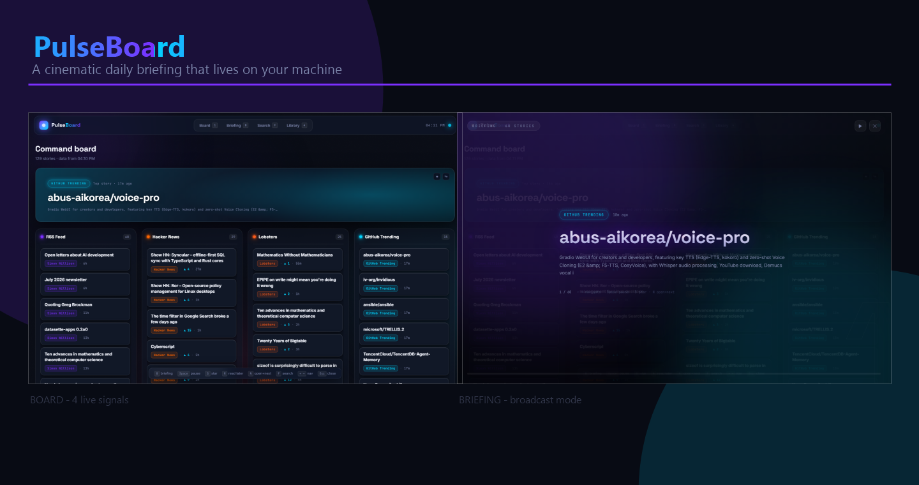Open the Google Search time filter story

click(191, 323)
